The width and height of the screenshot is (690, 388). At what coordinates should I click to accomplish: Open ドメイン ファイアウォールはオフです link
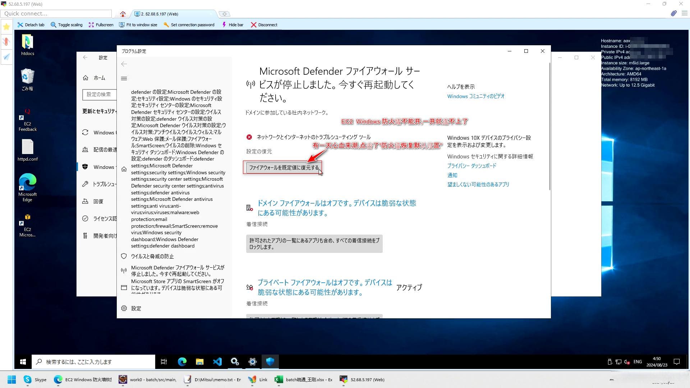(337, 208)
